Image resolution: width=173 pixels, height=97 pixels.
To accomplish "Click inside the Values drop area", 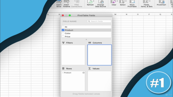I will coord(99,81).
